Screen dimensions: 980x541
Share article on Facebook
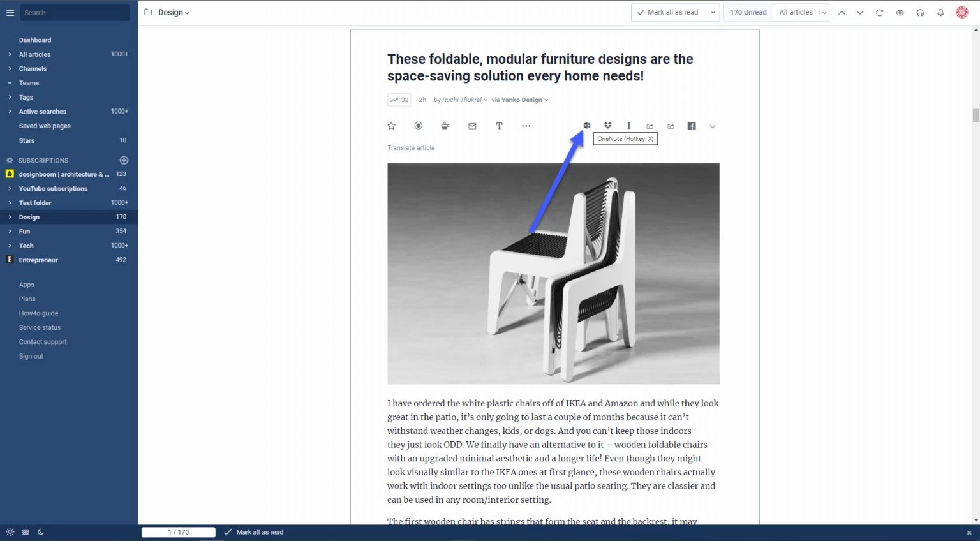click(692, 126)
